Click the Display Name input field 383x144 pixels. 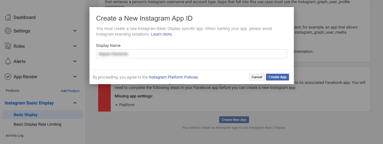191,54
